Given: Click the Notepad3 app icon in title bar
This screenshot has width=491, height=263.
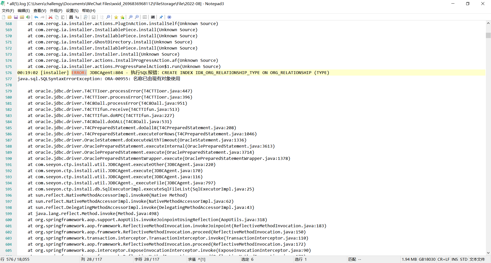Looking at the screenshot, I should point(3,4).
